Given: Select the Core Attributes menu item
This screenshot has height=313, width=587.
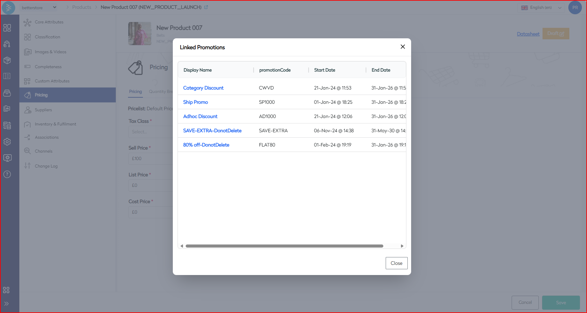Looking at the screenshot, I should tap(49, 22).
